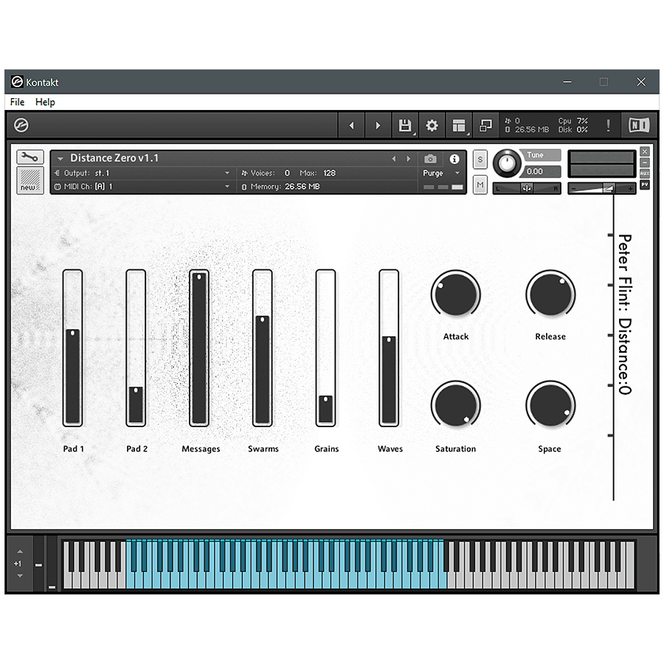Viewport: 664px width, 664px height.
Task: Open the Help menu
Action: 45,102
